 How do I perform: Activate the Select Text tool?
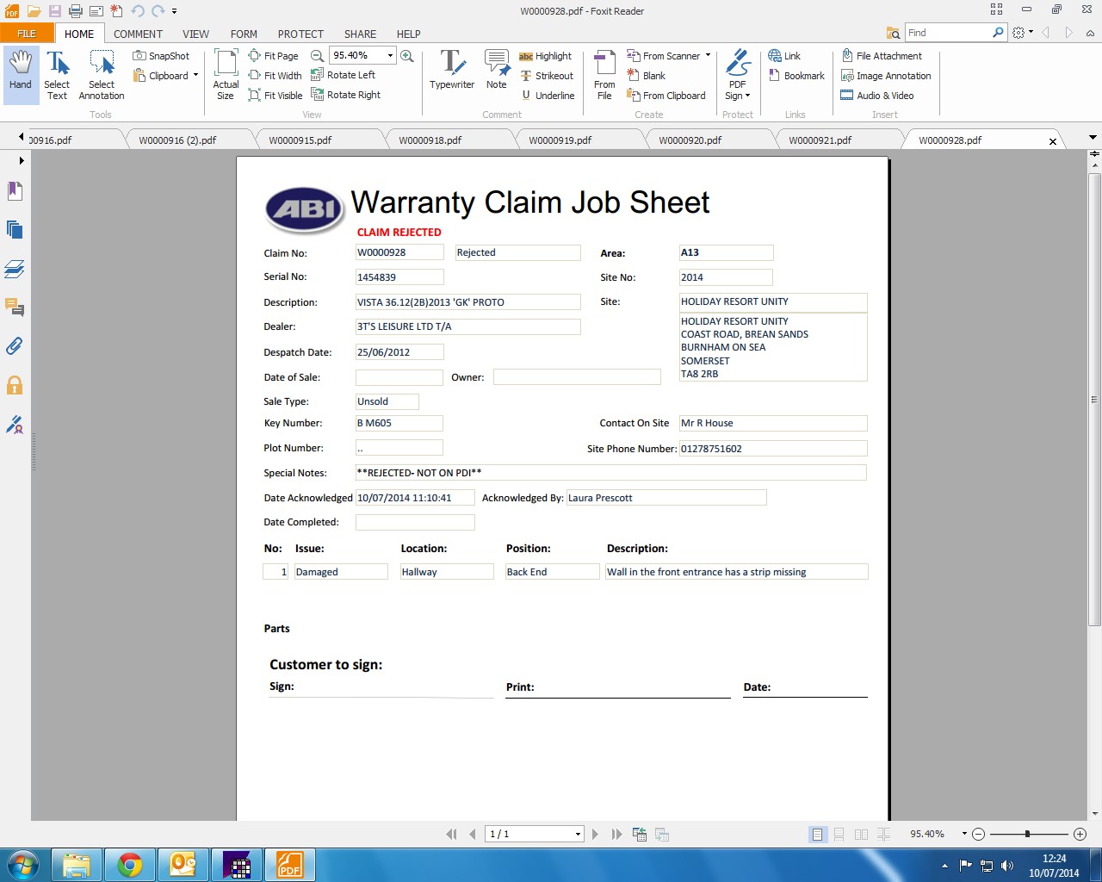[57, 75]
